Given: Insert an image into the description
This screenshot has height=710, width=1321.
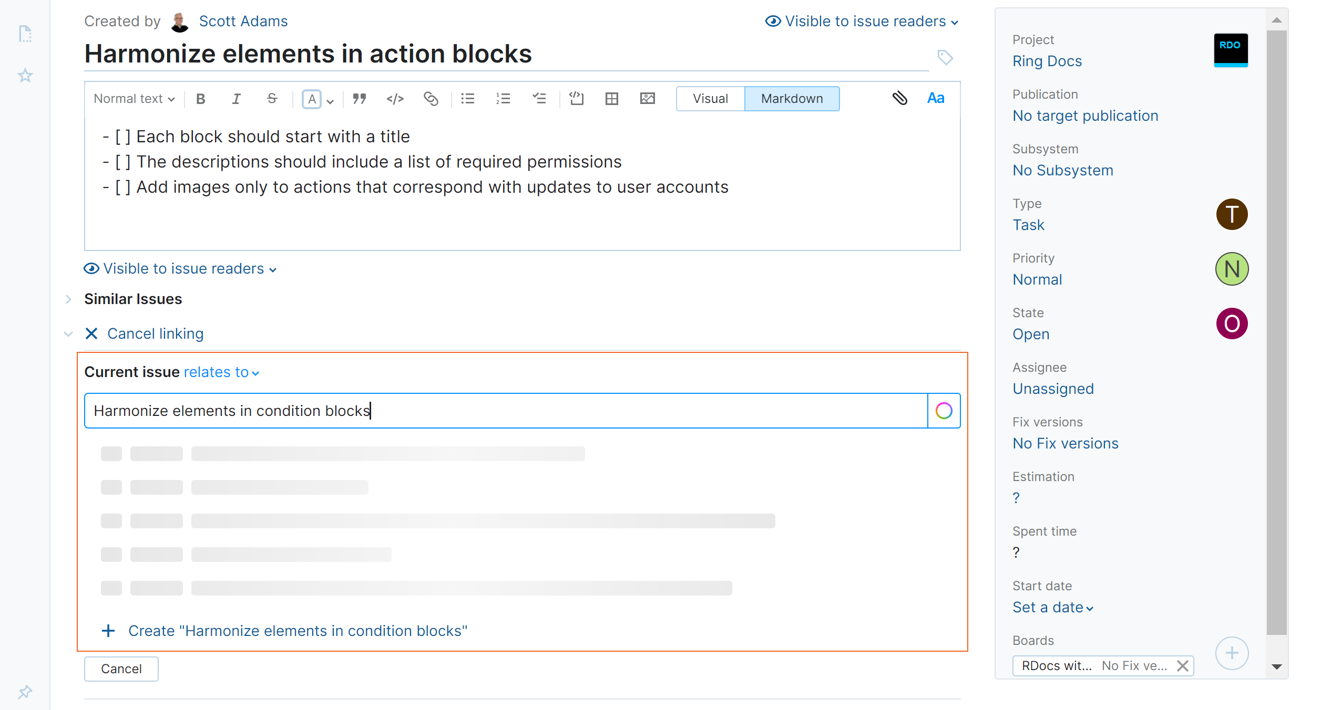Looking at the screenshot, I should coord(647,98).
